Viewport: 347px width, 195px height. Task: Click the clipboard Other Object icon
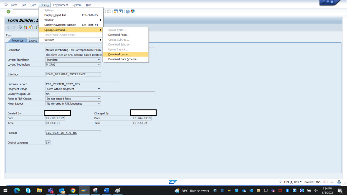(x=31, y=27)
